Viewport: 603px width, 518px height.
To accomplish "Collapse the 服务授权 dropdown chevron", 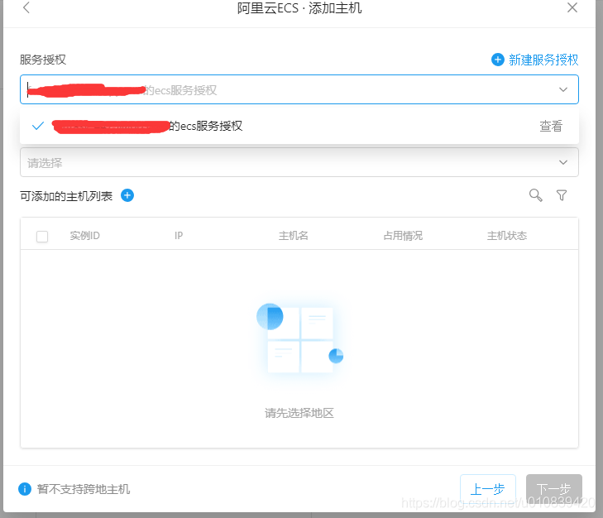I will tap(563, 89).
